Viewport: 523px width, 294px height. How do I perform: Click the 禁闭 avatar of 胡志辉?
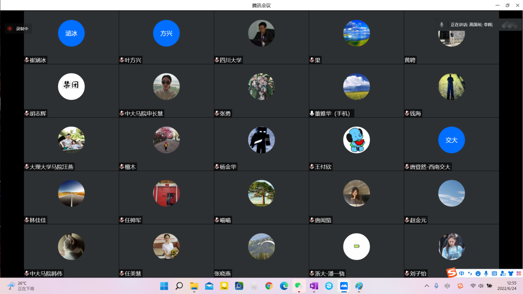pyautogui.click(x=71, y=87)
